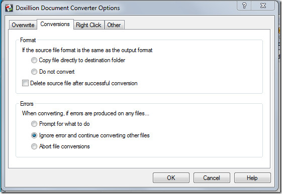Choose the Do not convert option
The width and height of the screenshot is (282, 194).
[34, 72]
